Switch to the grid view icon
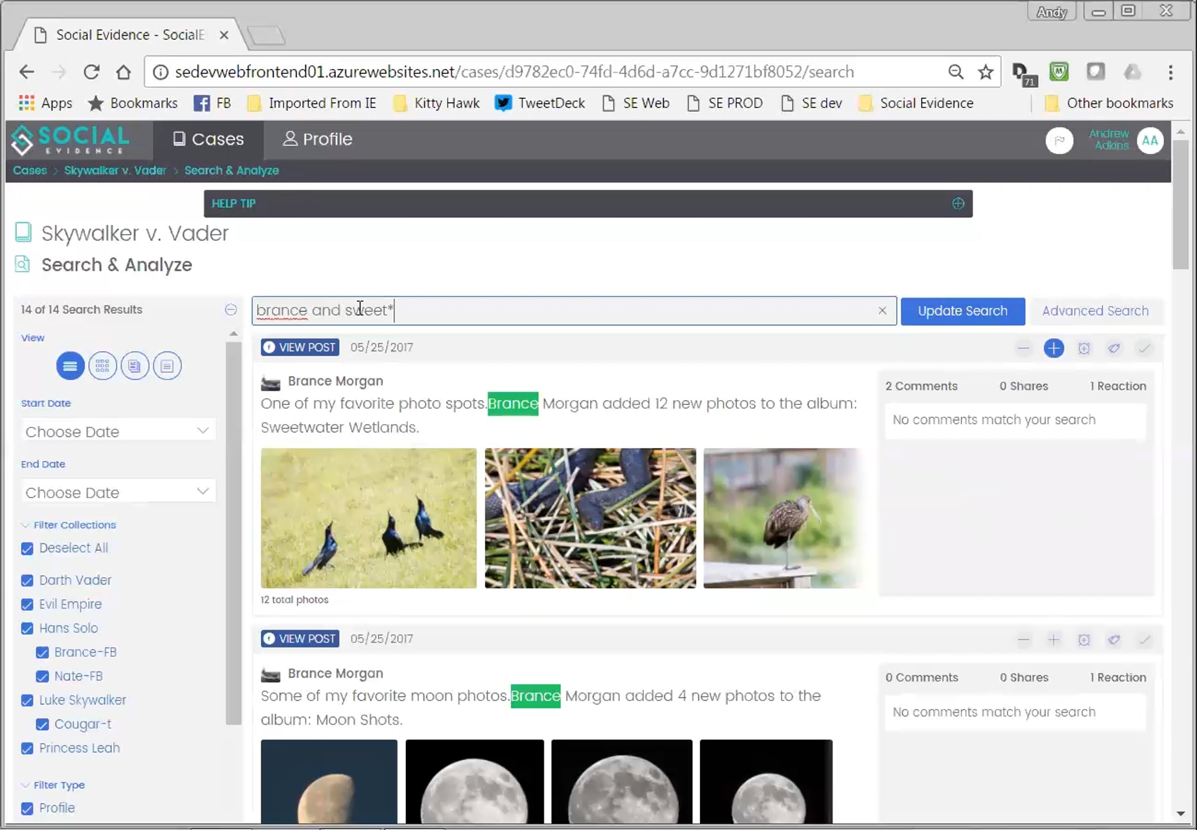 (x=102, y=366)
